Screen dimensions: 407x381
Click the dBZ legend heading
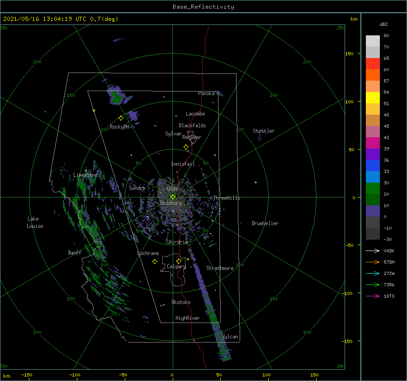pos(383,24)
